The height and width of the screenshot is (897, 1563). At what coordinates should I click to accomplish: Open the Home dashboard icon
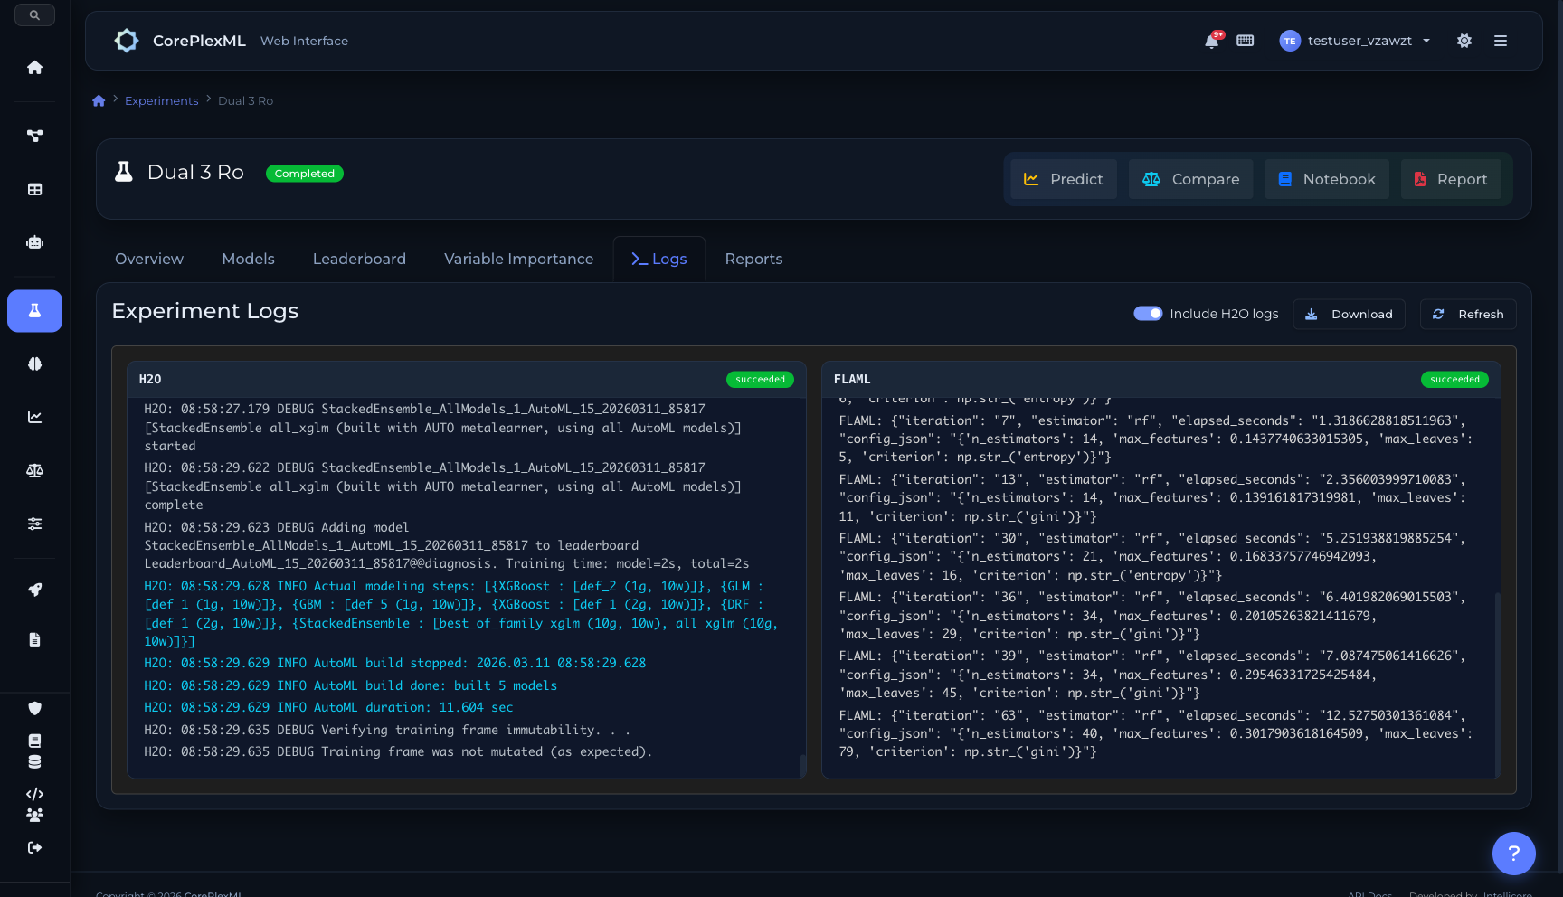[x=34, y=67]
